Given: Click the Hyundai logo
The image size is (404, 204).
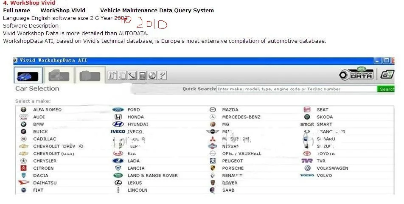Looking at the screenshot, I should coord(118,124).
